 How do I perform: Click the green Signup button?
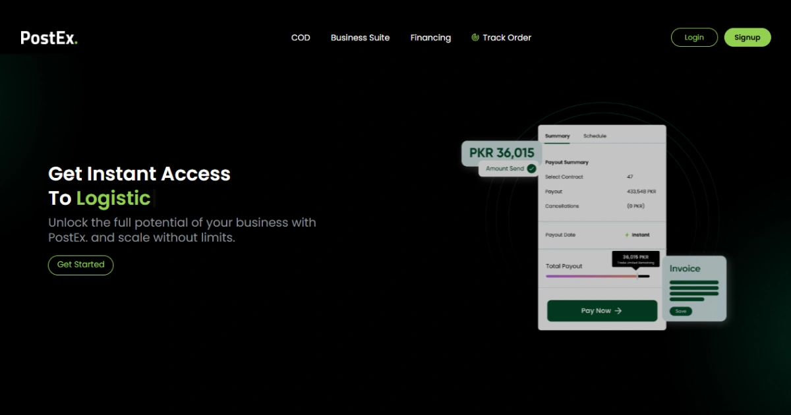click(x=747, y=38)
